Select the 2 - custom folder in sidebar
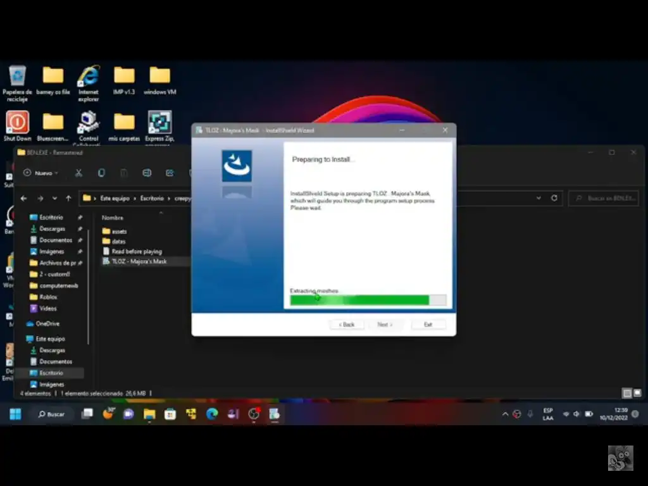This screenshot has width=648, height=486. [56, 274]
